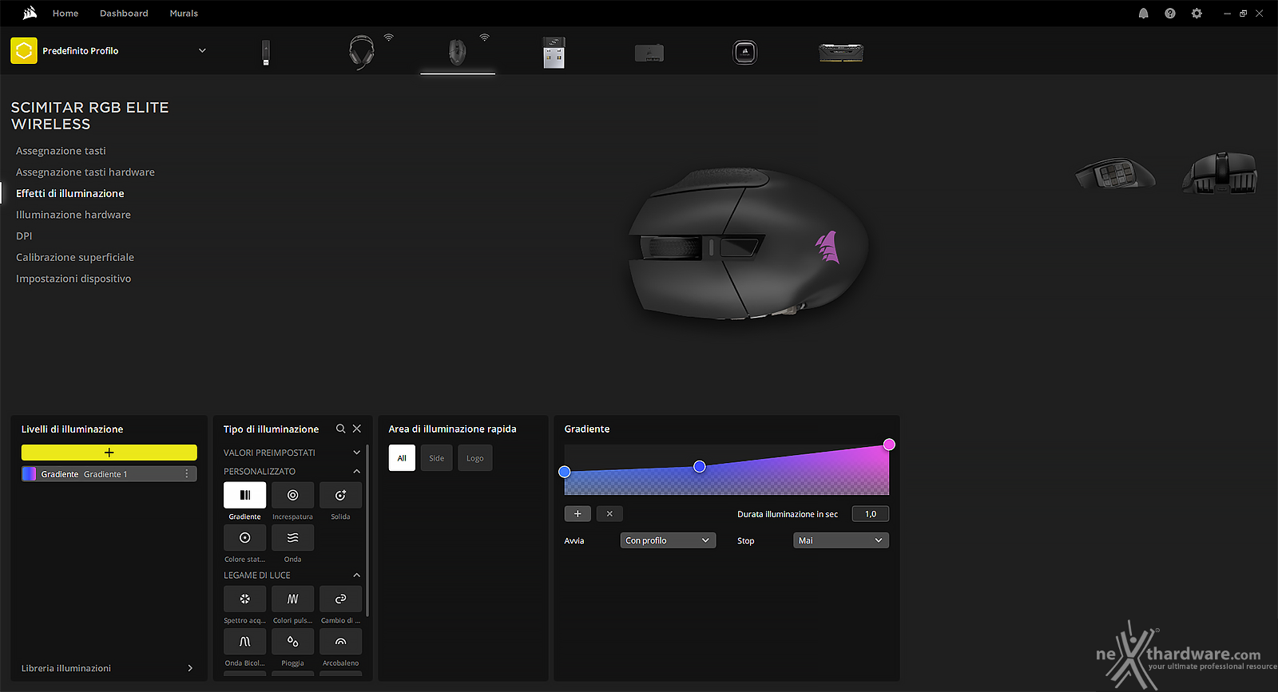Show the mouse side-buttons view thumbnail

(x=1115, y=172)
